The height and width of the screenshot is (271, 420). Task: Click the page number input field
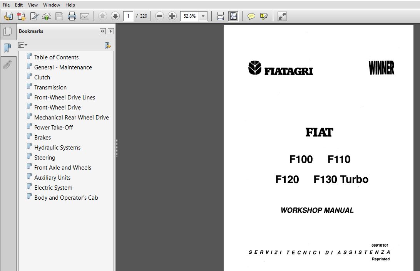pyautogui.click(x=128, y=16)
